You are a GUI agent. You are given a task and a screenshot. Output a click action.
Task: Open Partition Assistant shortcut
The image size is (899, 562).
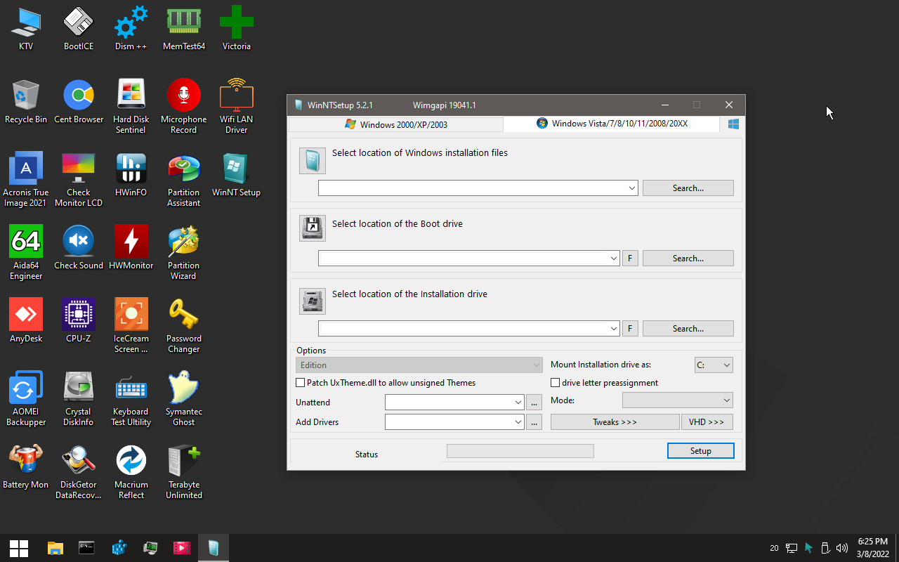click(x=184, y=179)
